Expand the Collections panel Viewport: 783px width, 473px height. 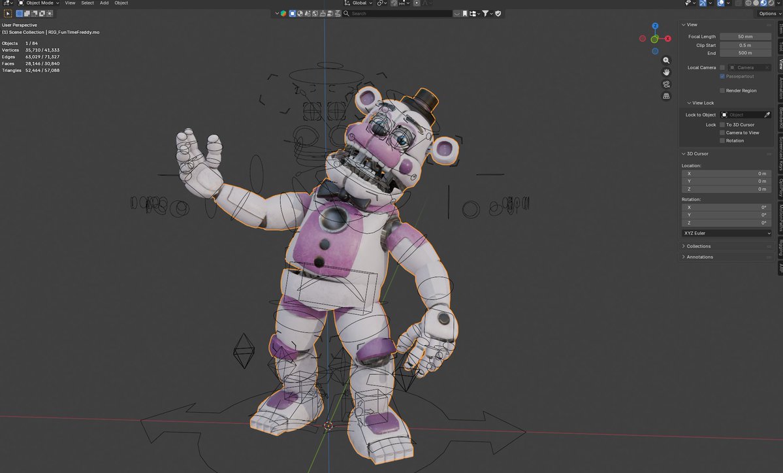pos(695,246)
